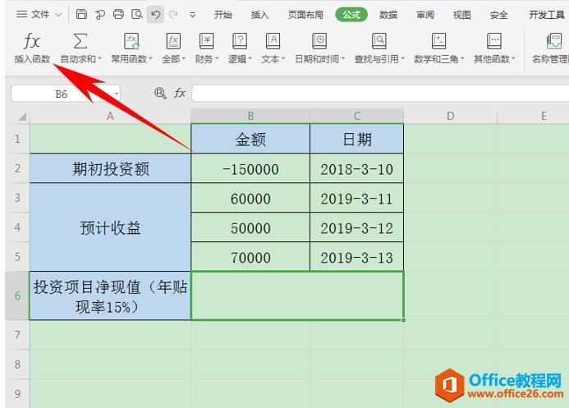Open the Text functions icon

point(273,41)
